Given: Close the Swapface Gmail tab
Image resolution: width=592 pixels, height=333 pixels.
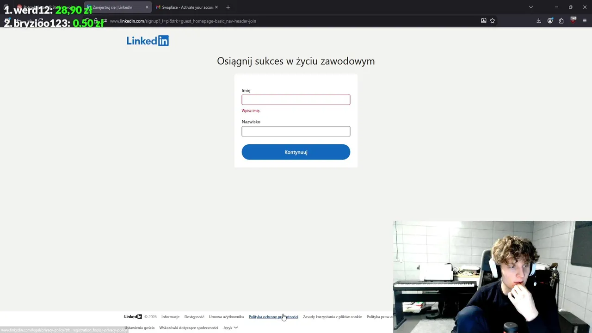Looking at the screenshot, I should click(x=216, y=7).
